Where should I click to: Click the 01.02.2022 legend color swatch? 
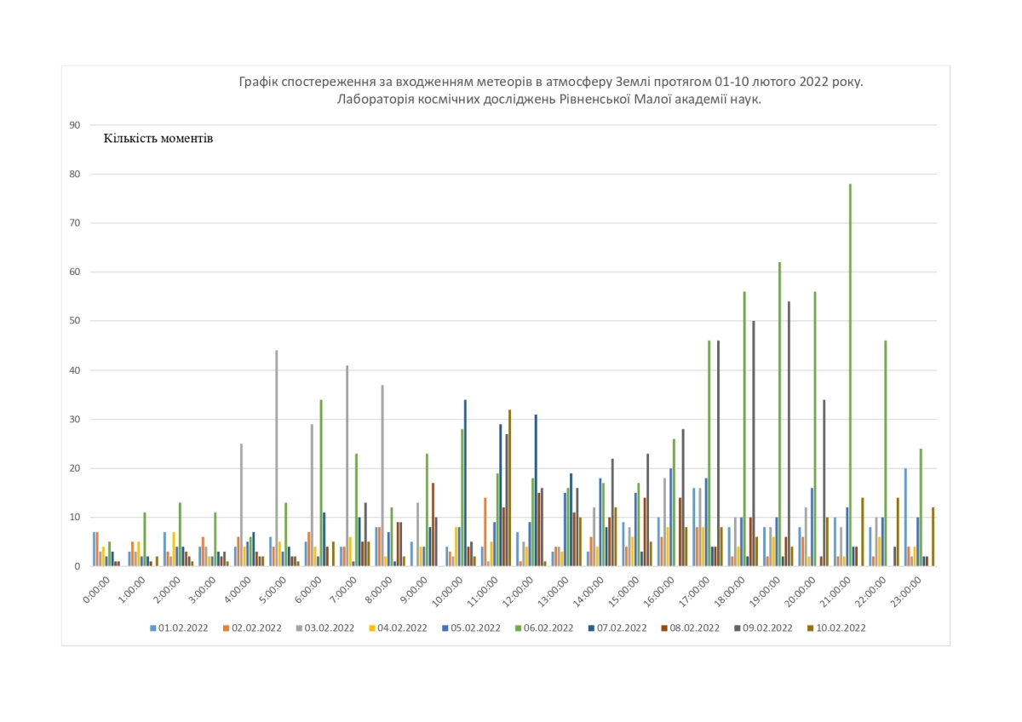click(x=153, y=627)
